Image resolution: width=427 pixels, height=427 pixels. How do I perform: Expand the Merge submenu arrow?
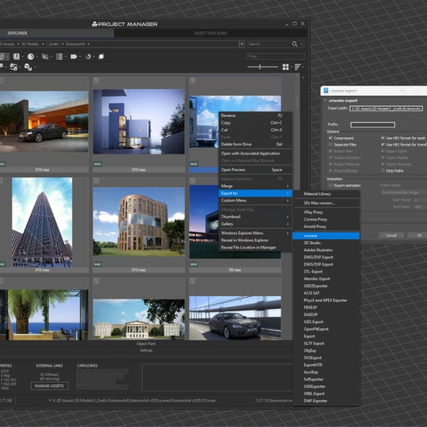pos(288,187)
